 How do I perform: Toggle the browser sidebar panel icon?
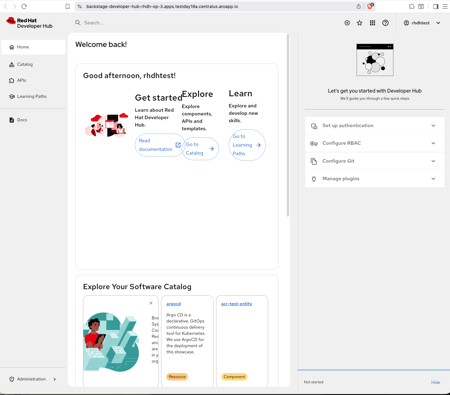(436, 6)
